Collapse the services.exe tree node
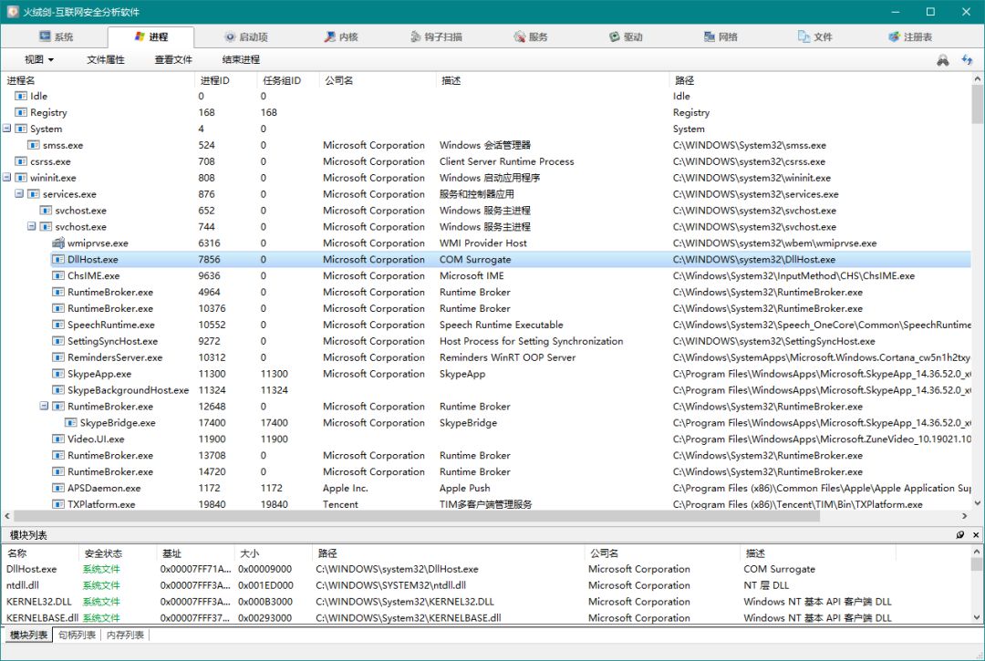 19,194
